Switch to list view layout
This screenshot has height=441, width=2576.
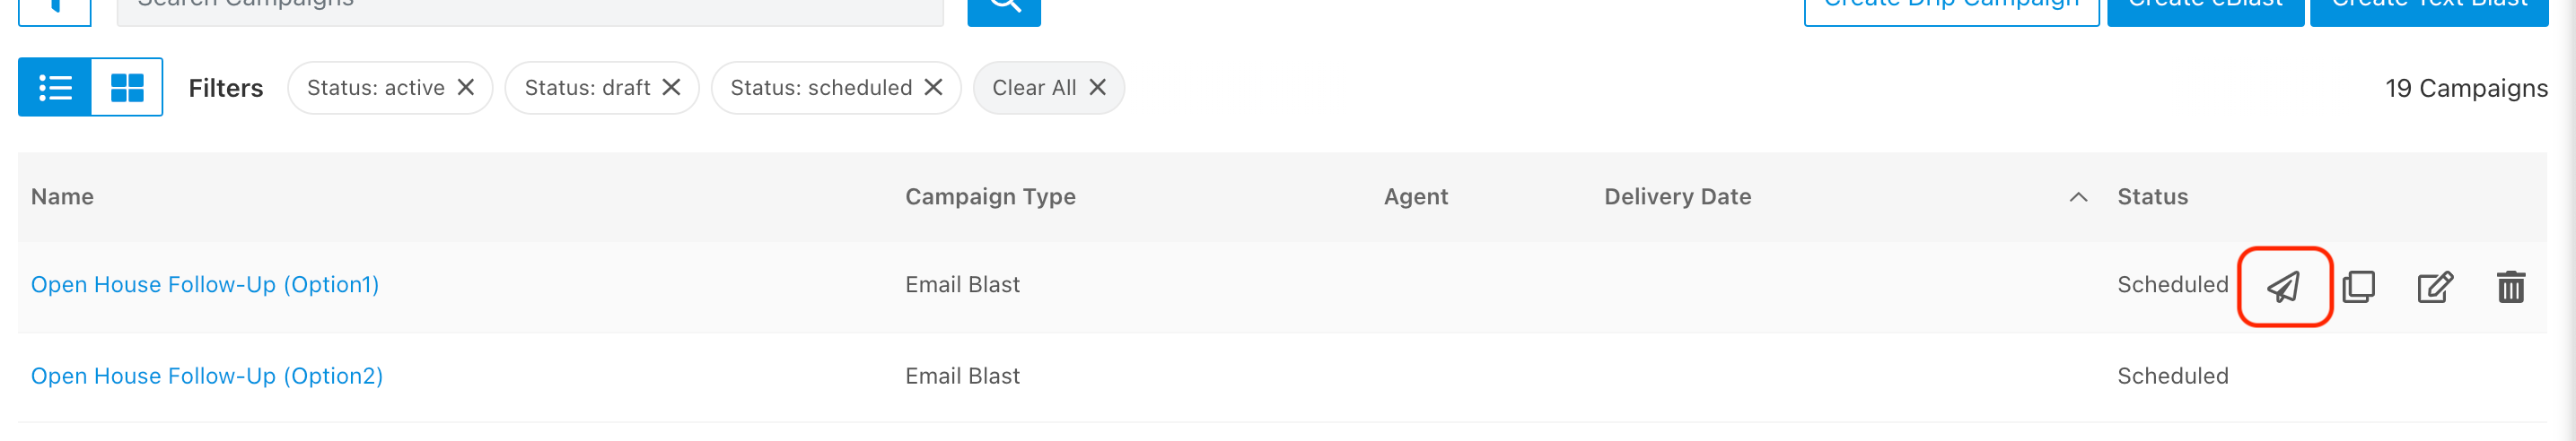[x=55, y=88]
